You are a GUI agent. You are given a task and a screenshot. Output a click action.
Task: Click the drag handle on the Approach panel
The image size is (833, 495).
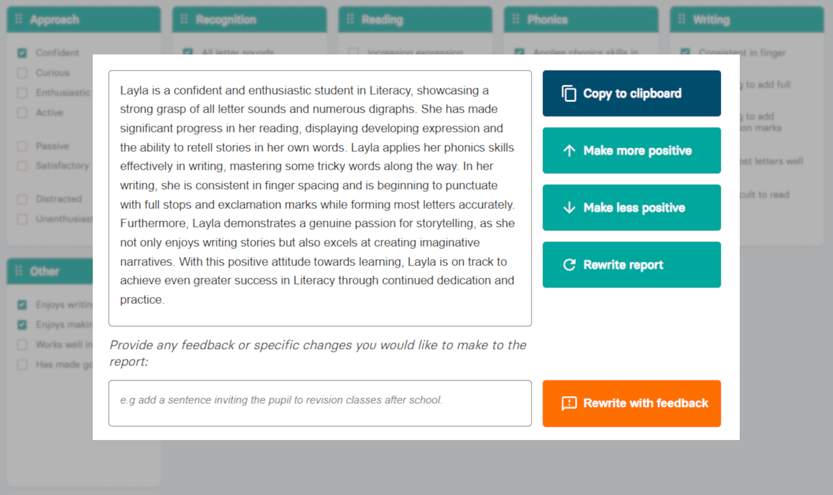pos(18,19)
